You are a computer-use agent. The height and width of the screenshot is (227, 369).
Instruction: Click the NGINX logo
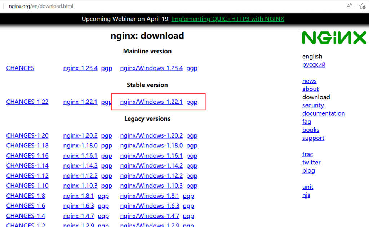tap(334, 37)
